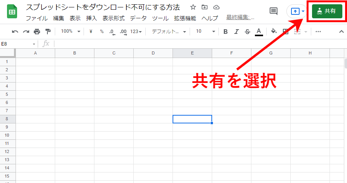Viewport: 347px width, 183px height.
Task: Open the 123 number format dropdown
Action: coord(136,32)
